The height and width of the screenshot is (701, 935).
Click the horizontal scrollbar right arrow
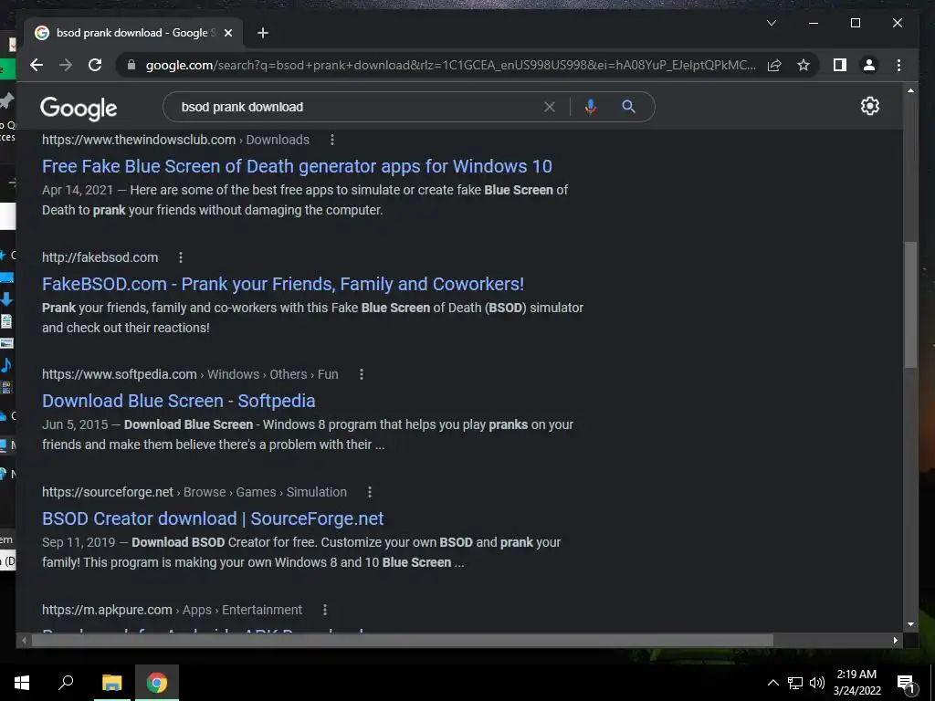(x=896, y=640)
